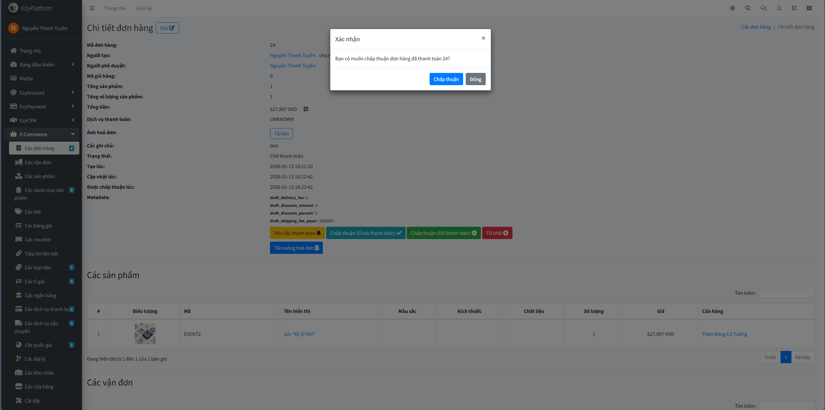Toggle the hamburger sidebar menu icon
Image resolution: width=825 pixels, height=410 pixels.
click(x=92, y=8)
